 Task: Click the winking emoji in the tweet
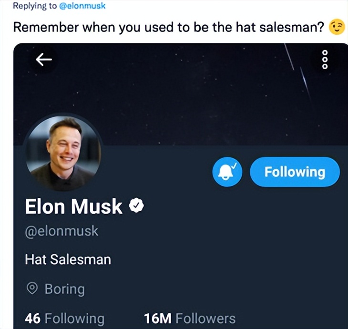[337, 27]
